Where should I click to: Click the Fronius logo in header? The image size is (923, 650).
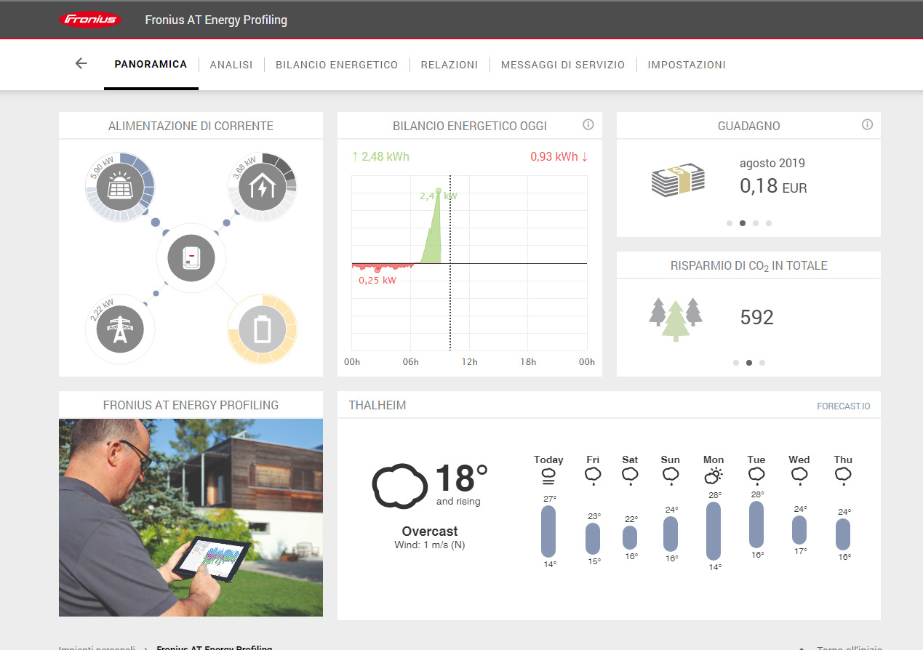tap(90, 20)
